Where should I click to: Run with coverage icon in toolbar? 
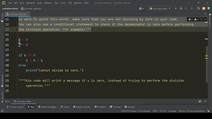point(186,9)
